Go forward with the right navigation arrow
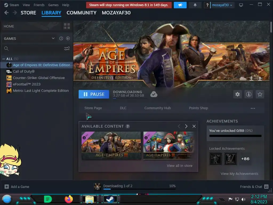Image resolution: width=273 pixels, height=205 pixels. click(x=15, y=13)
